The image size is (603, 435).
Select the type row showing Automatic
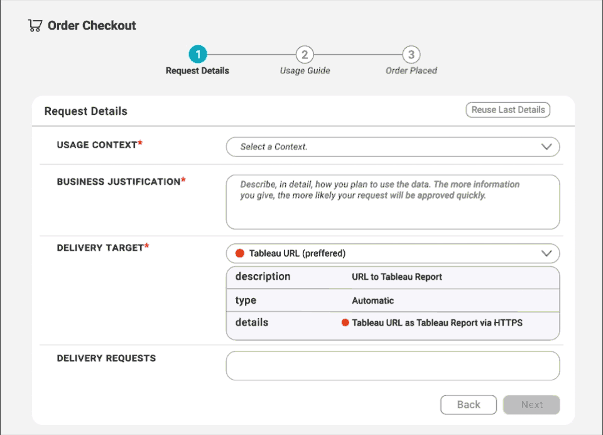click(x=393, y=300)
